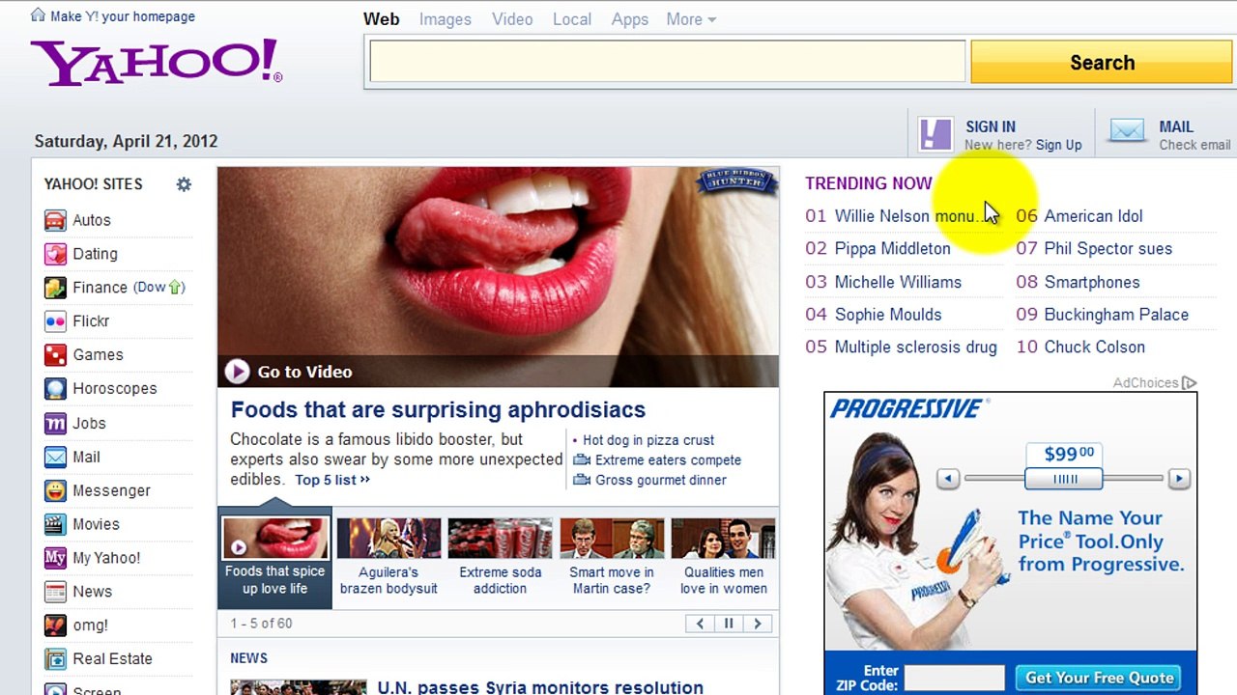Open the Finance site icon
1237x695 pixels.
(x=55, y=288)
